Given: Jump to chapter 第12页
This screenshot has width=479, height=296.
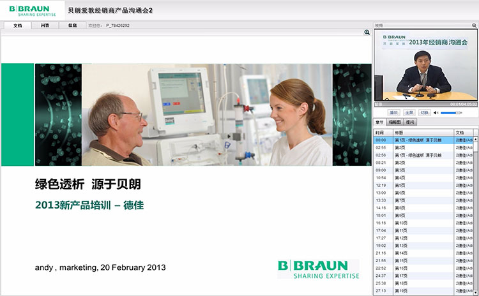Looking at the screenshot, I should pos(423,238).
